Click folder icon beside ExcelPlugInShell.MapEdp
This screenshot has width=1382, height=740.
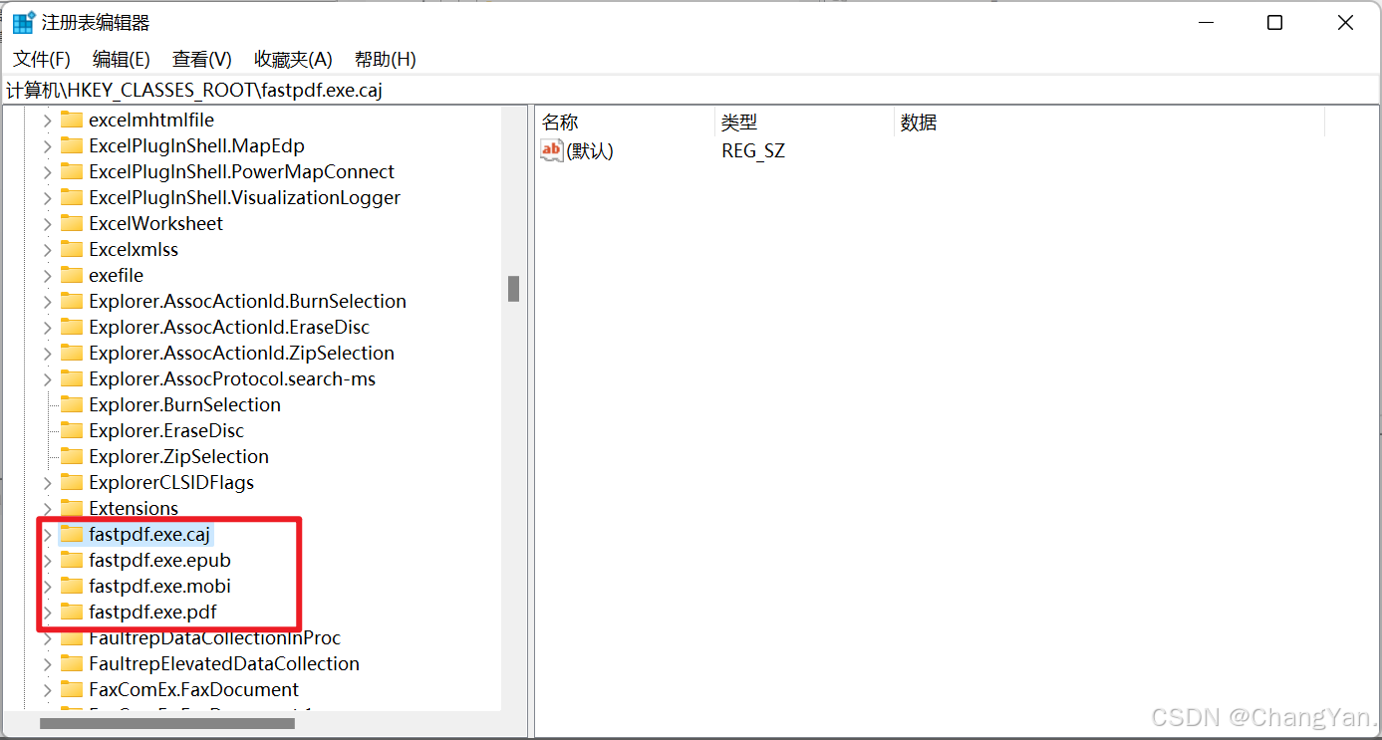[x=72, y=145]
